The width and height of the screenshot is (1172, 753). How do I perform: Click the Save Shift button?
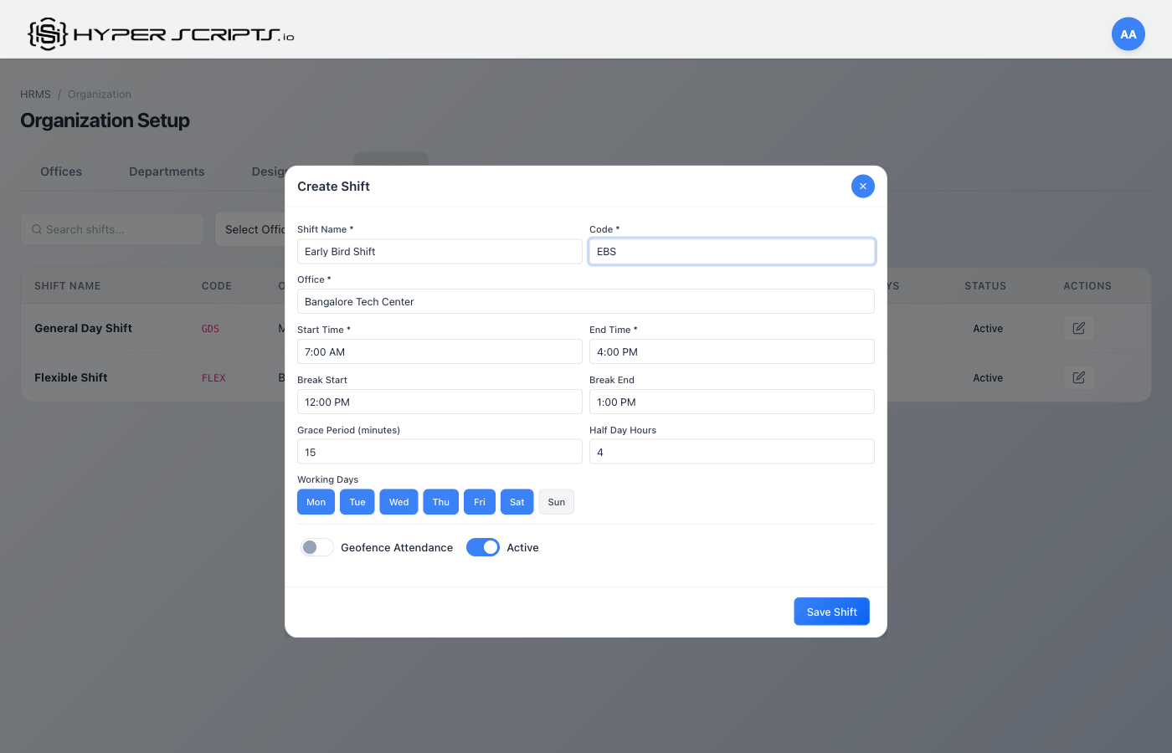click(x=831, y=612)
